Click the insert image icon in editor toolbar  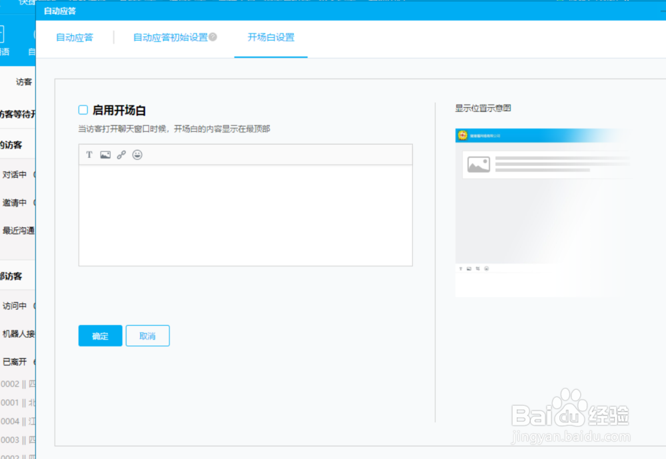tap(105, 155)
